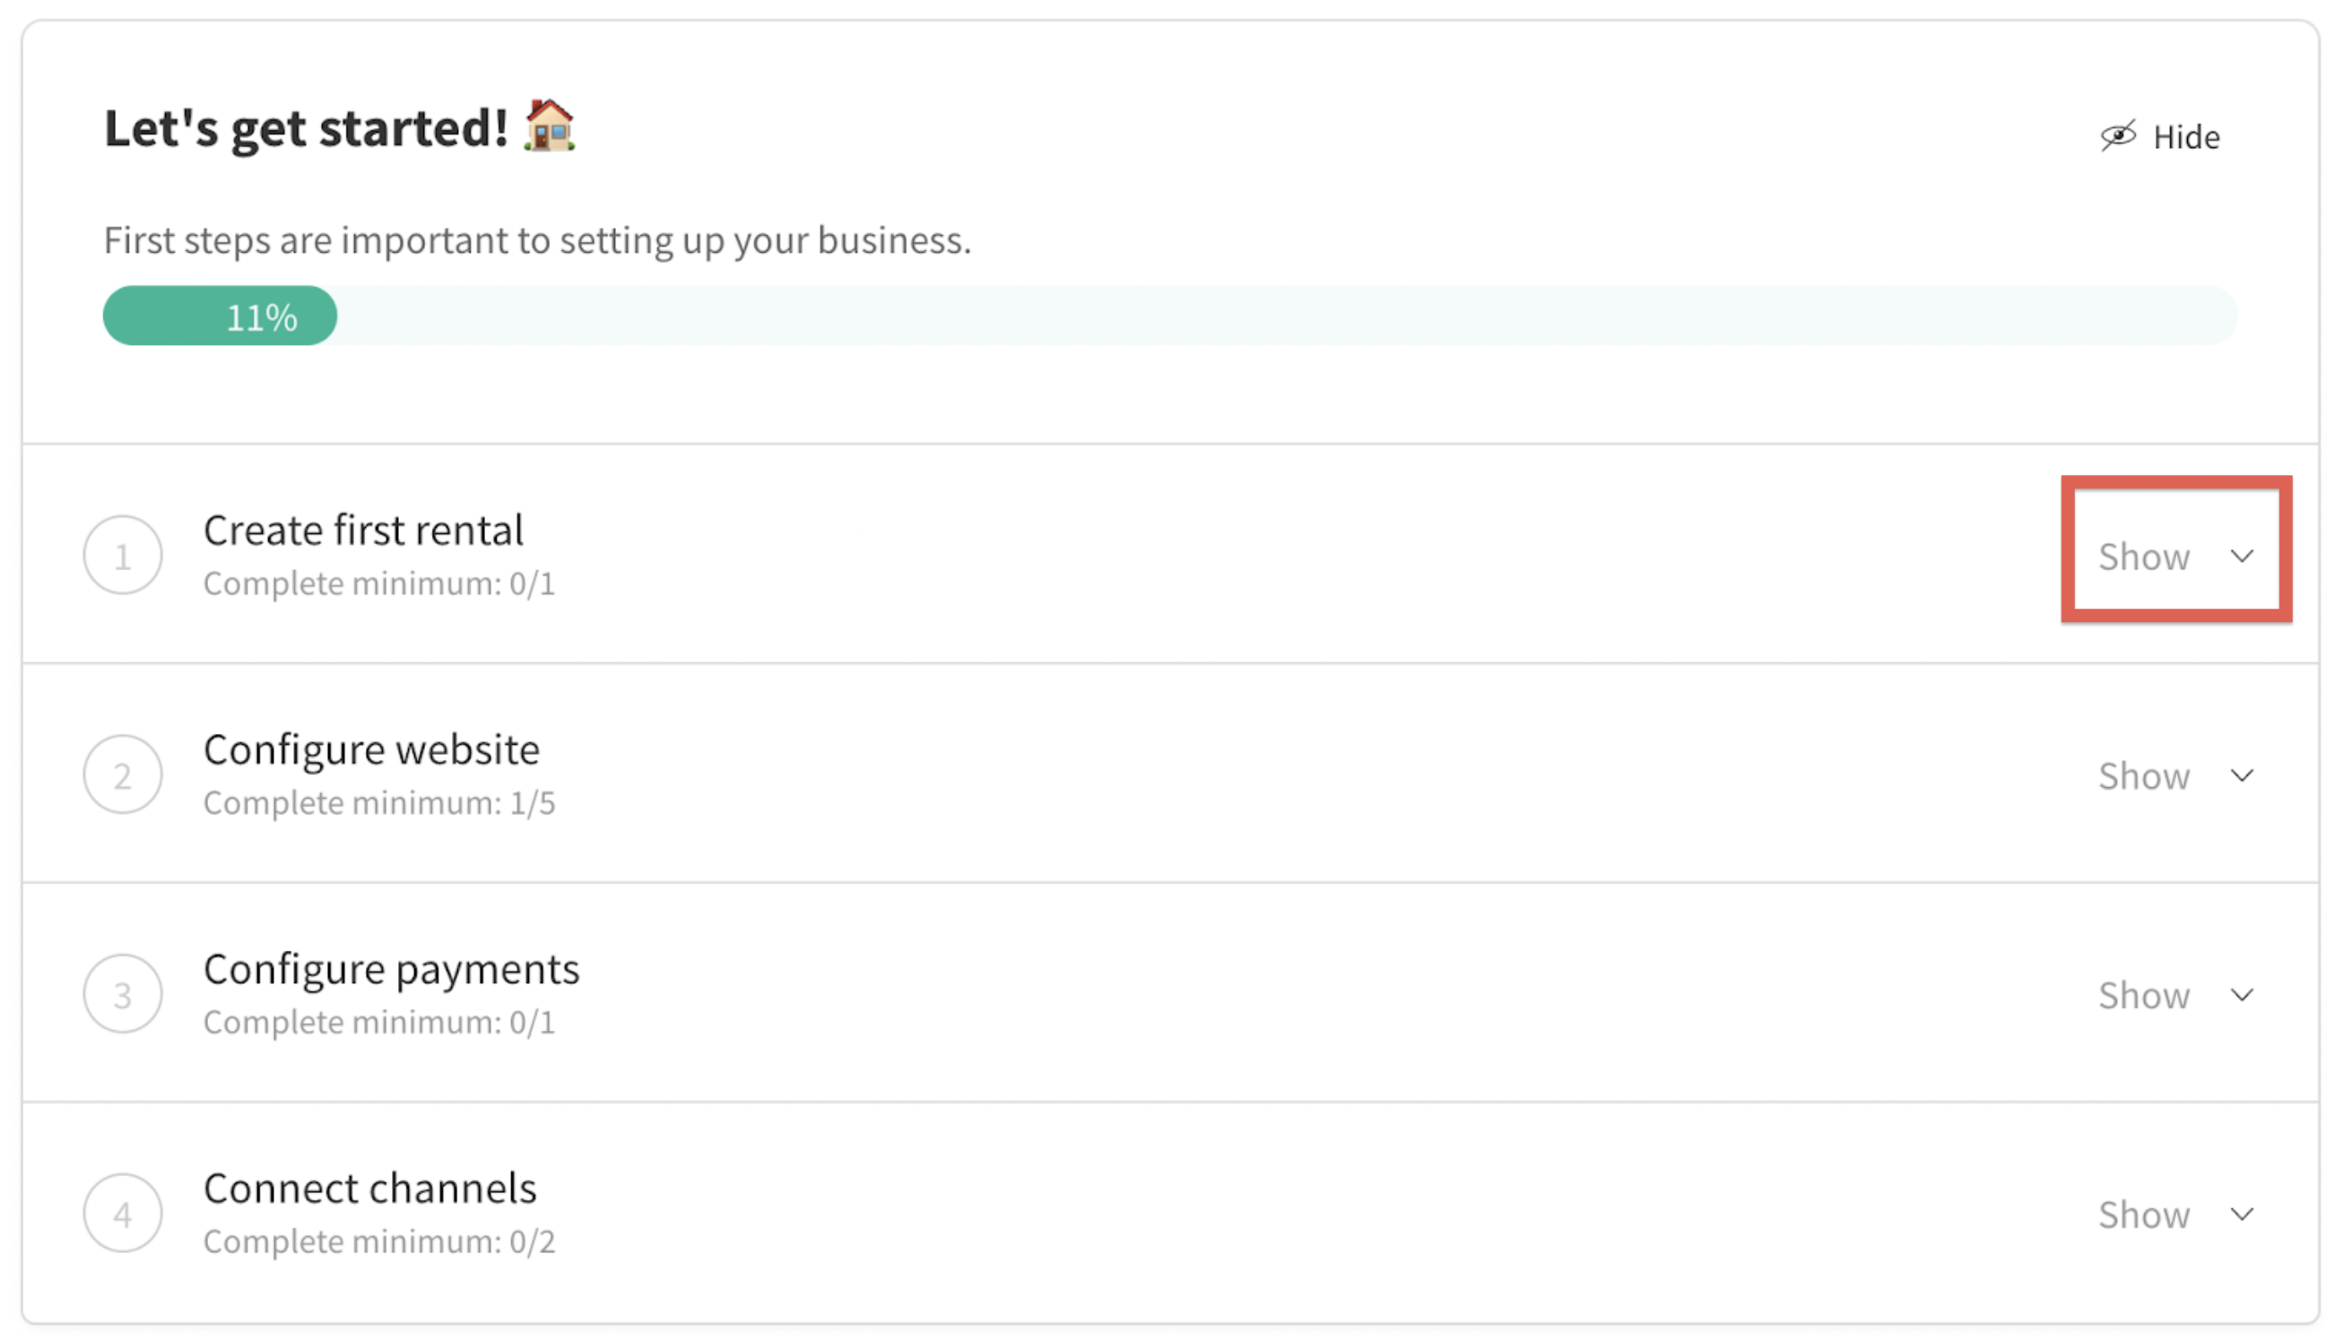
Task: Click the 11% progress bar
Action: coord(262,315)
